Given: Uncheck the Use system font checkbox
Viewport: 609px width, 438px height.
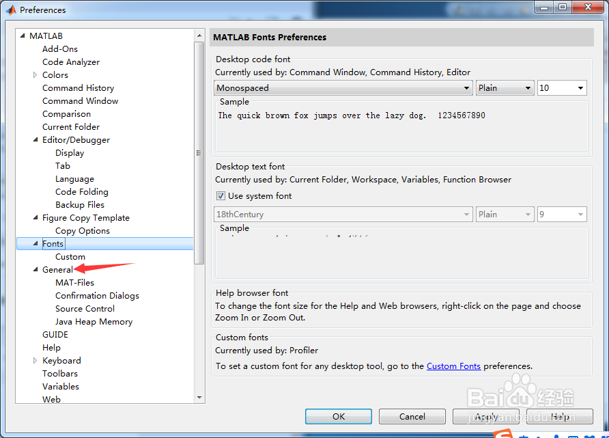Looking at the screenshot, I should pyautogui.click(x=221, y=196).
